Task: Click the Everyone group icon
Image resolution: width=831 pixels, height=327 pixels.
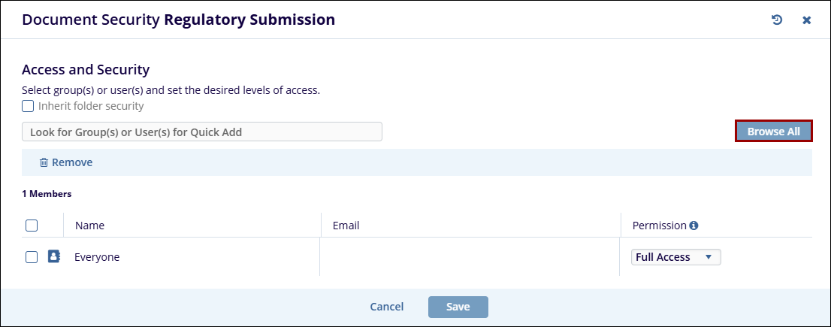Action: 54,257
